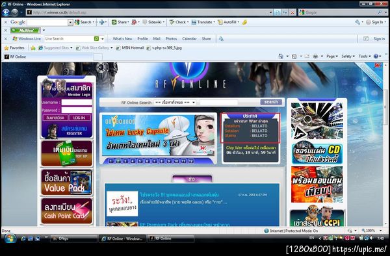Screen dimensions: 390x256
Task: Click the browser Forward arrow button
Action: (x=15, y=12)
